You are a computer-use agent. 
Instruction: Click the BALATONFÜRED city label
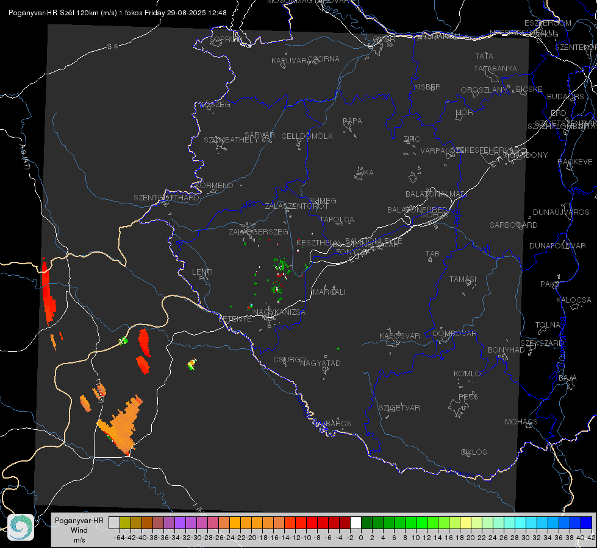pyautogui.click(x=417, y=209)
